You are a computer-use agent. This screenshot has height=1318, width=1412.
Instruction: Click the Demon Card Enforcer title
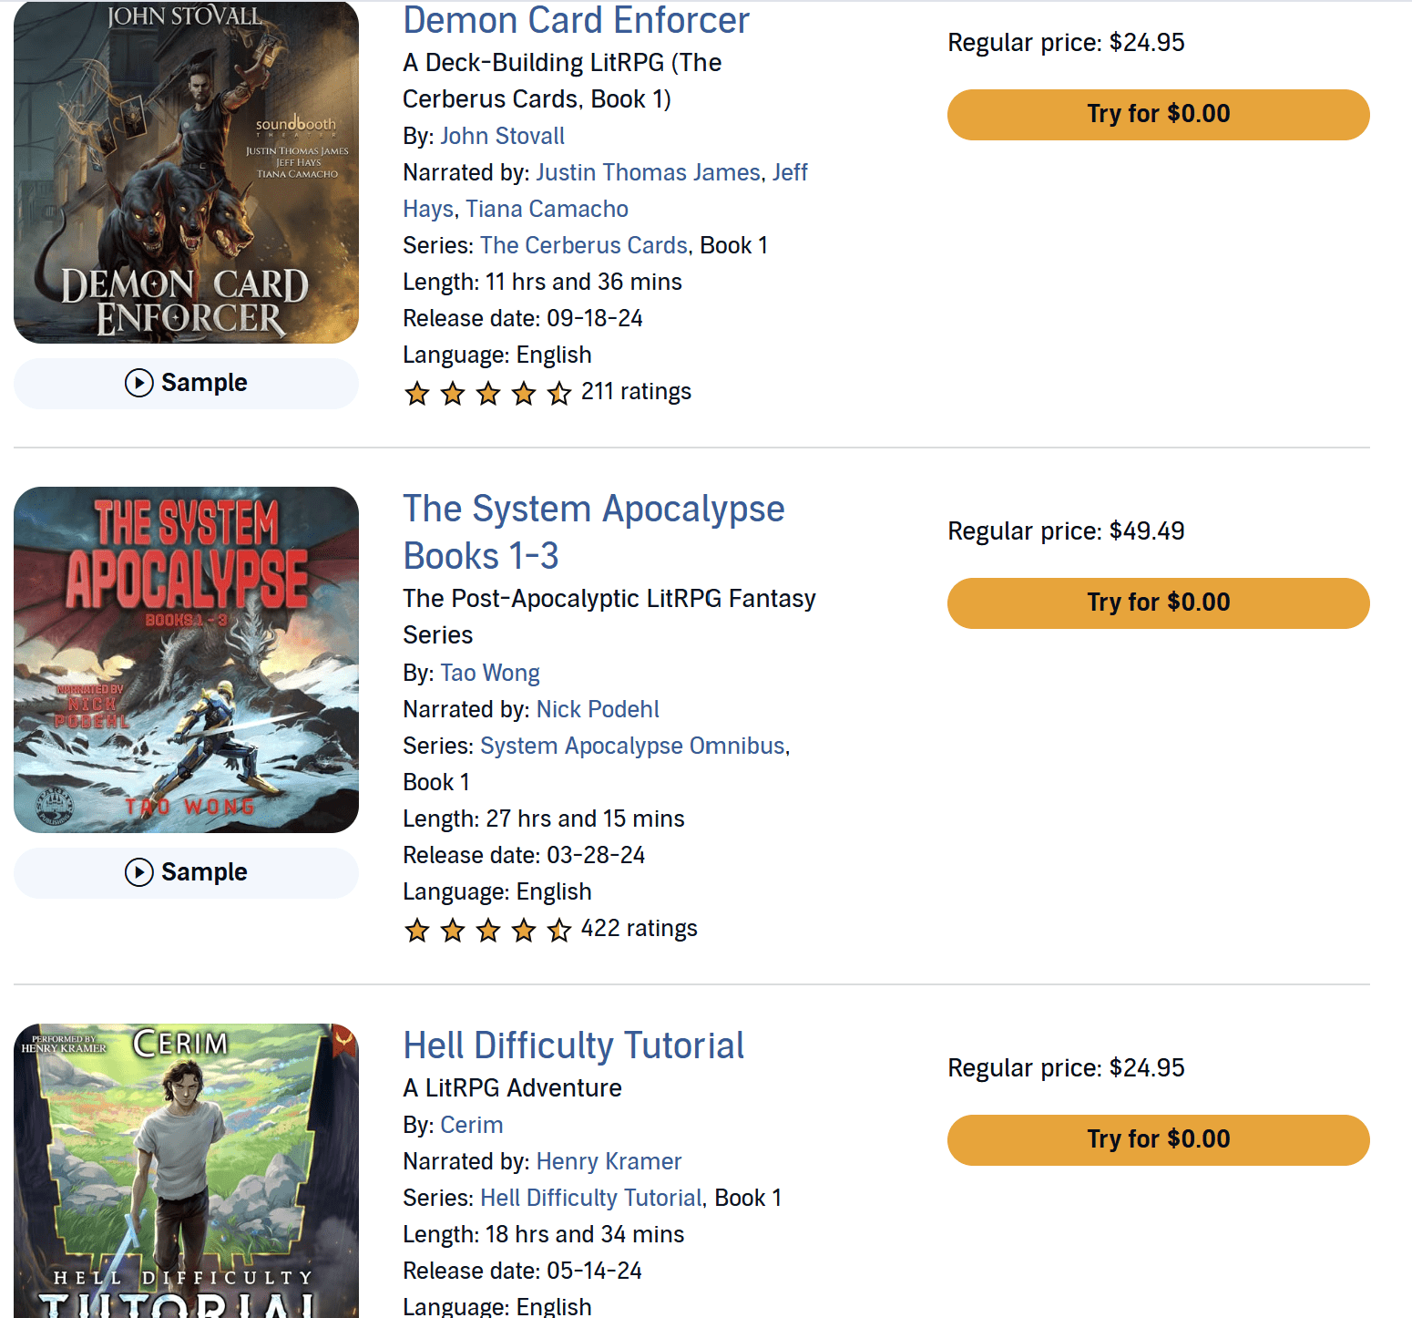[576, 20]
